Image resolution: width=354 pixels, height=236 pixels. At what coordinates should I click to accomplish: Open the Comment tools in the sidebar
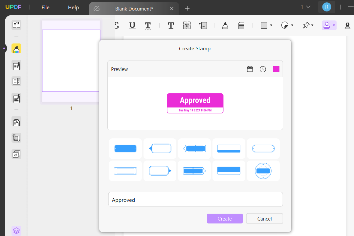(x=16, y=48)
